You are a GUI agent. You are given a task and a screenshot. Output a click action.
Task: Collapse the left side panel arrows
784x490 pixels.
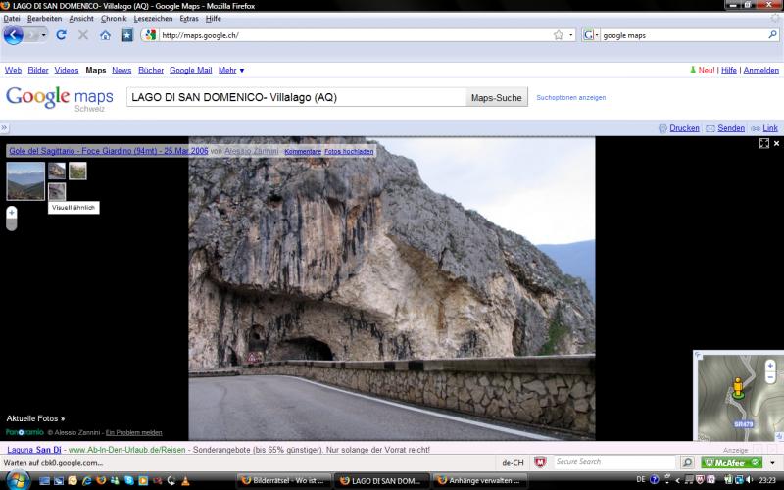[x=4, y=127]
